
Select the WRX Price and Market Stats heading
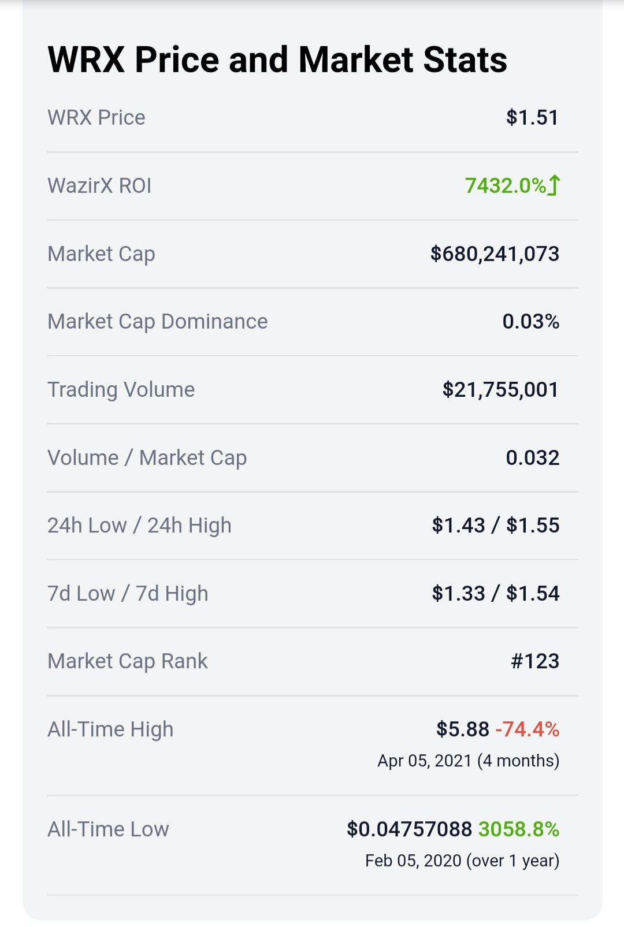click(x=277, y=60)
